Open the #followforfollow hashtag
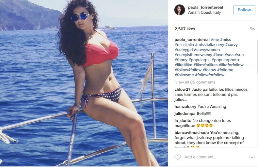Image resolution: width=258 pixels, height=167 pixels. coord(210,75)
